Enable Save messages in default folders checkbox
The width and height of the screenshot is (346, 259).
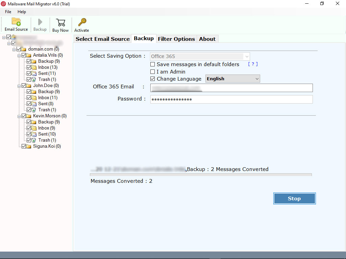(152, 64)
